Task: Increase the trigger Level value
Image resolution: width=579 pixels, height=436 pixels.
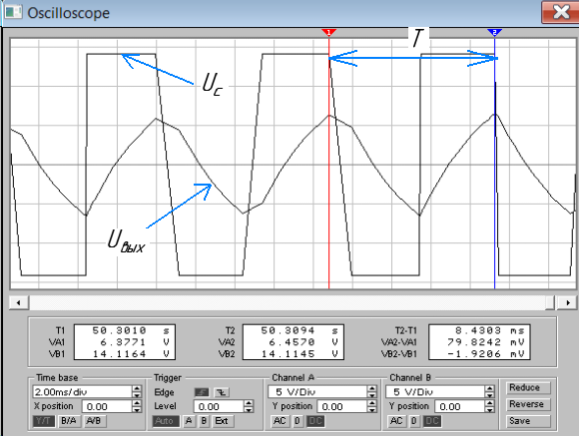Action: (x=249, y=403)
